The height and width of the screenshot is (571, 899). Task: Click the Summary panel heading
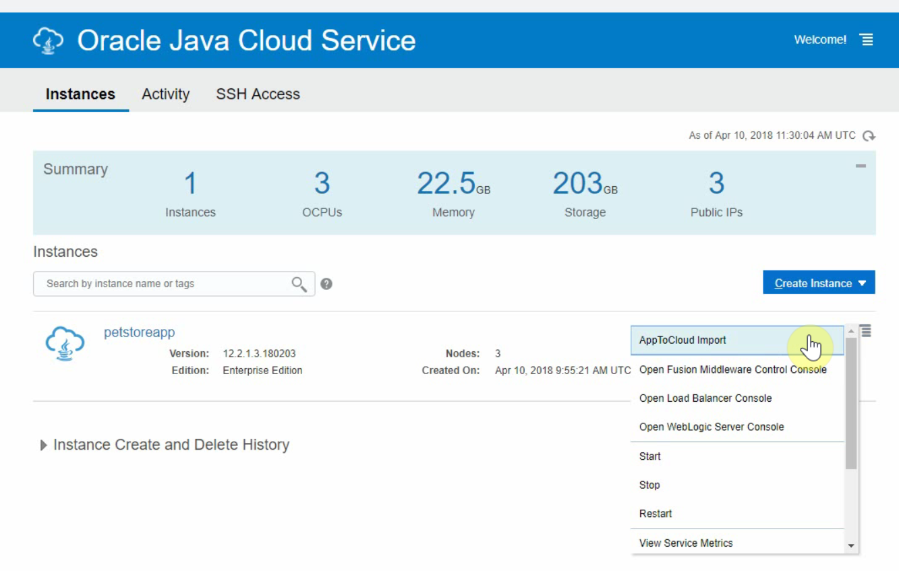coord(76,169)
